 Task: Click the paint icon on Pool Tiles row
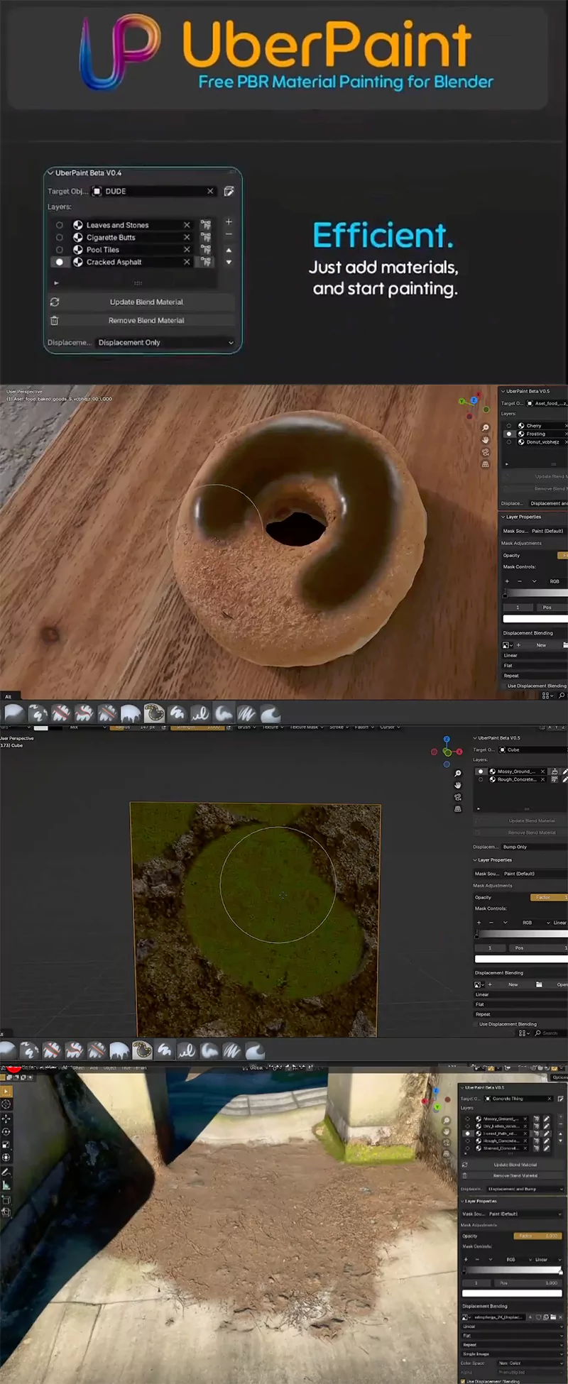pos(205,250)
